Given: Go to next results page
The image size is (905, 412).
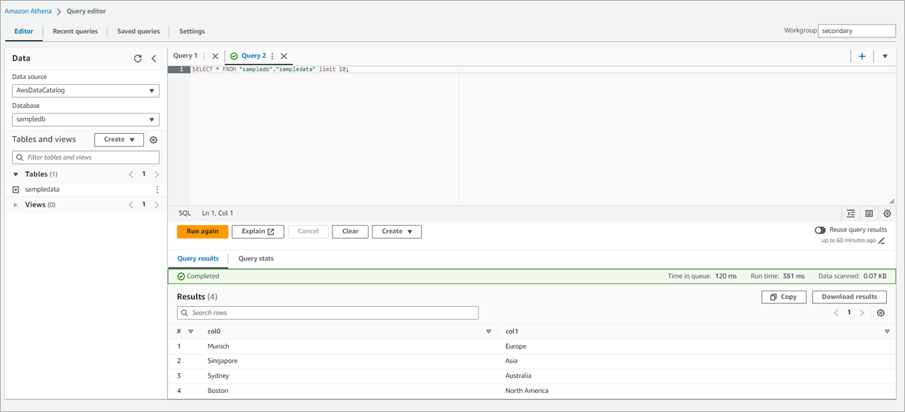Looking at the screenshot, I should (862, 313).
